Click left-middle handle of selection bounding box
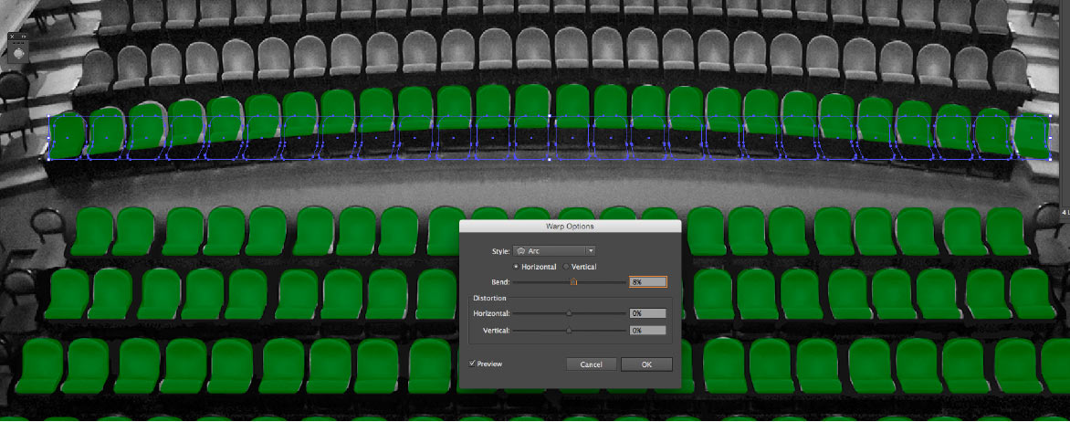 pyautogui.click(x=48, y=138)
